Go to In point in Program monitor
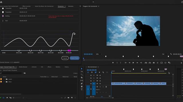 (x=126, y=63)
